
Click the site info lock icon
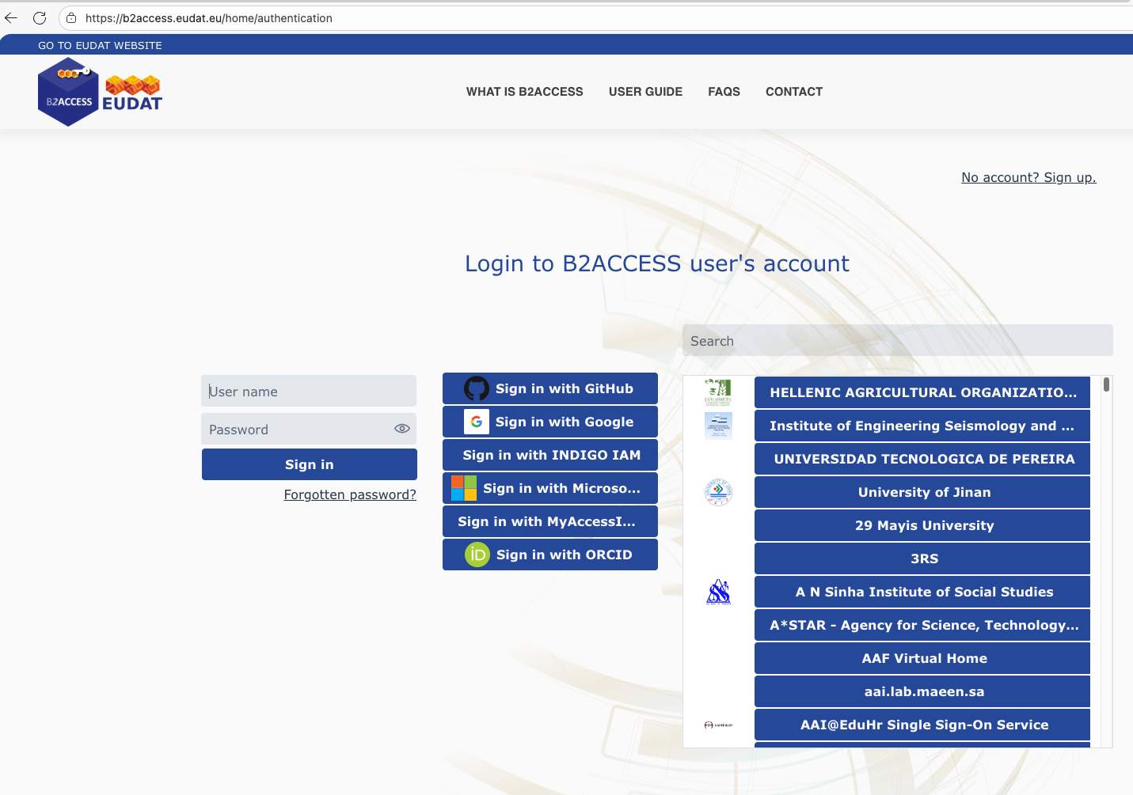(71, 17)
